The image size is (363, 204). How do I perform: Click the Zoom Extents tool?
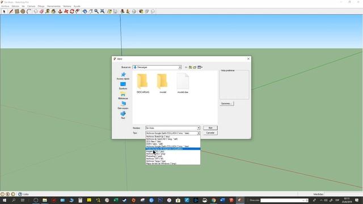coord(102,11)
